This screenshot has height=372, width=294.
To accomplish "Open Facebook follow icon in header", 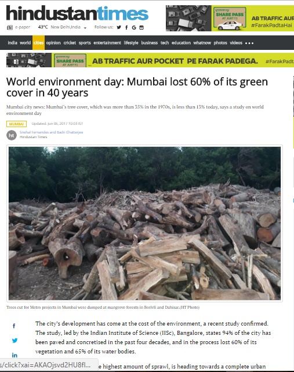I will pos(126,27).
